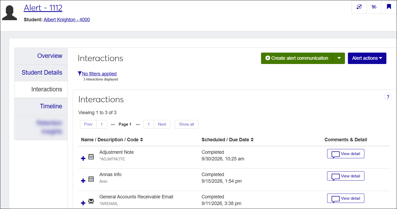Click the middle icon button in the top-right header
This screenshot has height=209, width=397.
click(x=374, y=7)
